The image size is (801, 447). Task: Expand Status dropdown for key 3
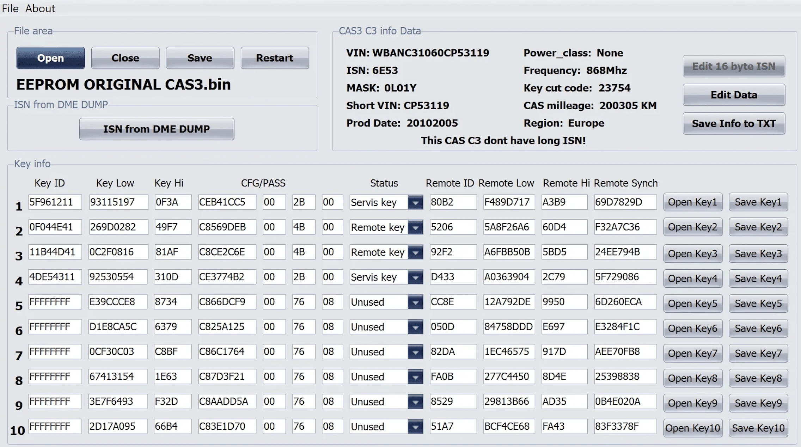(415, 252)
